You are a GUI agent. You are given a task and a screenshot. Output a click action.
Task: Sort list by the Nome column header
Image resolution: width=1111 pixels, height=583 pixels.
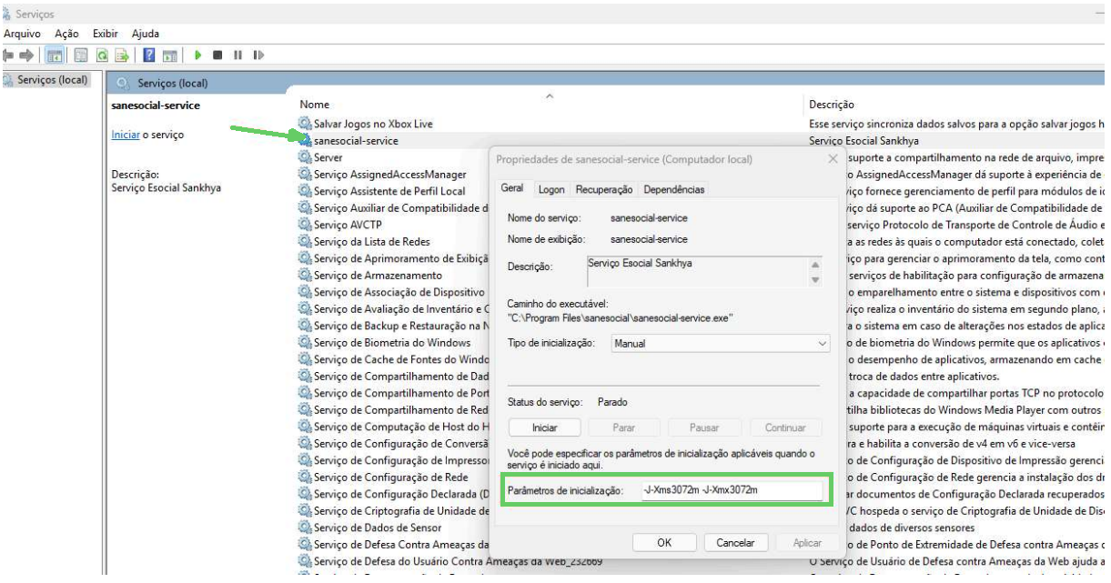click(x=315, y=105)
